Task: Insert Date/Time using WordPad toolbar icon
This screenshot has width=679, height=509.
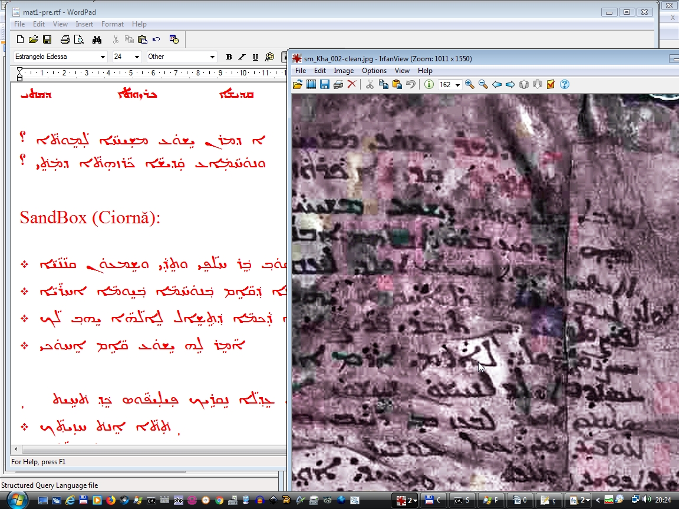Action: pos(174,39)
